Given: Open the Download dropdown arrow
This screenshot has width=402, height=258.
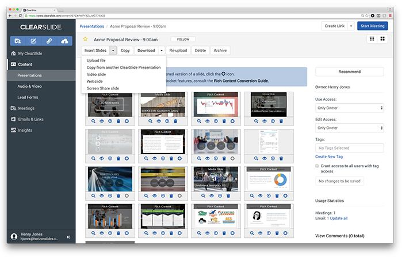Looking at the screenshot, I should [x=162, y=50].
